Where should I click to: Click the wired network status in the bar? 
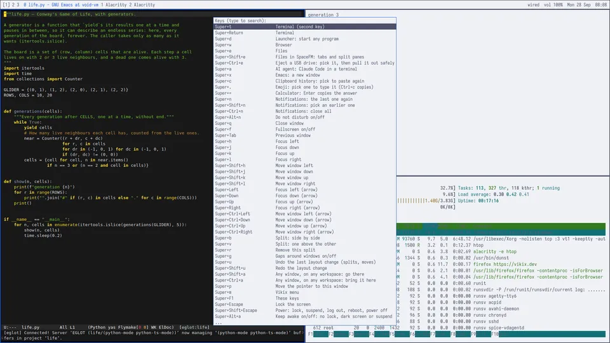coord(533,4)
